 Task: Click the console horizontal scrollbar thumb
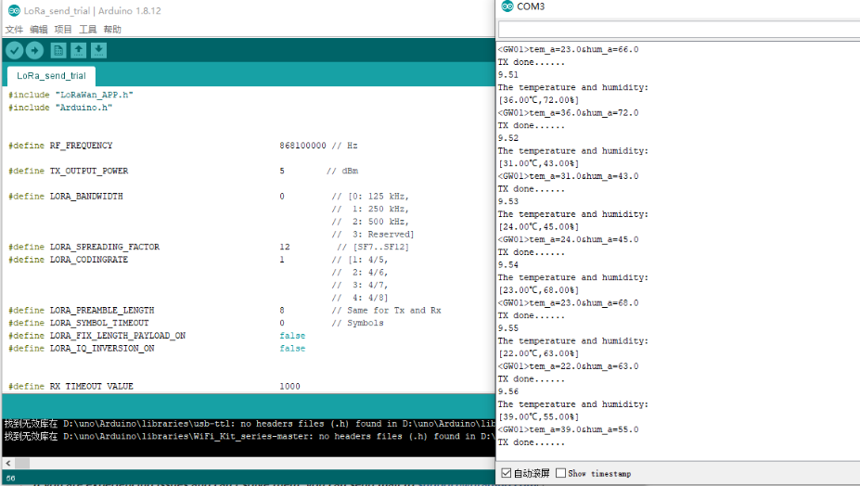(x=21, y=463)
